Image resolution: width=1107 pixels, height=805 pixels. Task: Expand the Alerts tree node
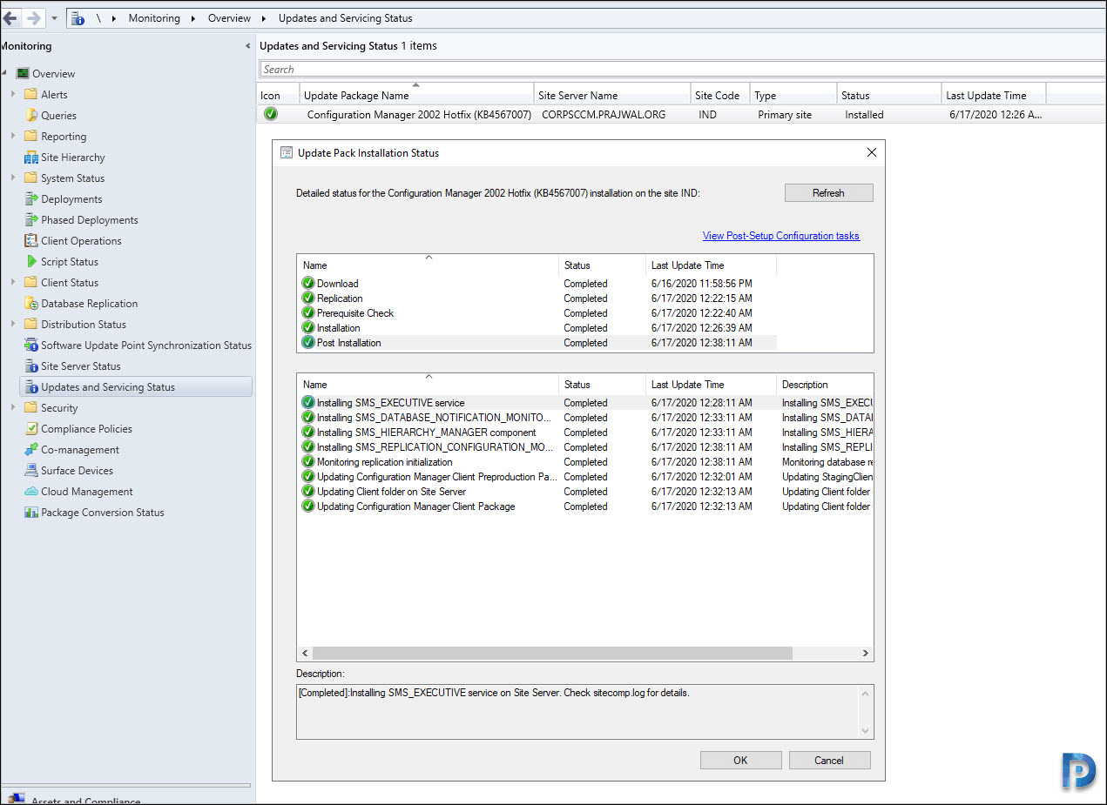pos(13,95)
